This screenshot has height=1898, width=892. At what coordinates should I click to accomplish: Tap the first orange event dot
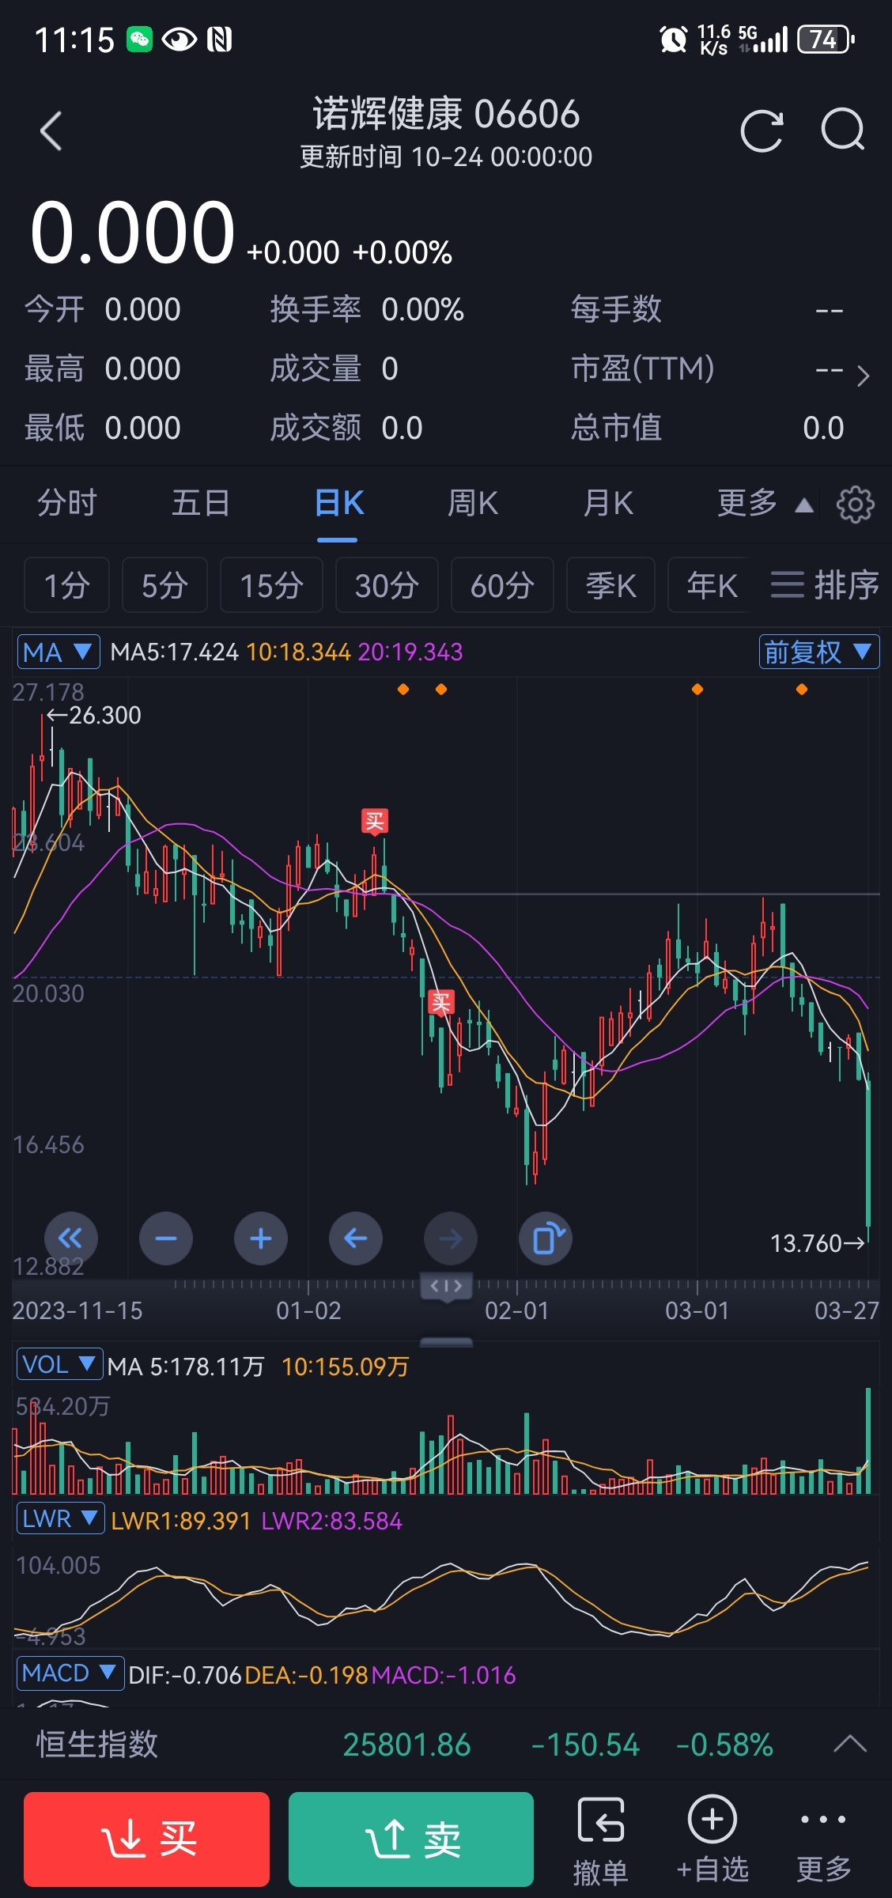point(403,690)
